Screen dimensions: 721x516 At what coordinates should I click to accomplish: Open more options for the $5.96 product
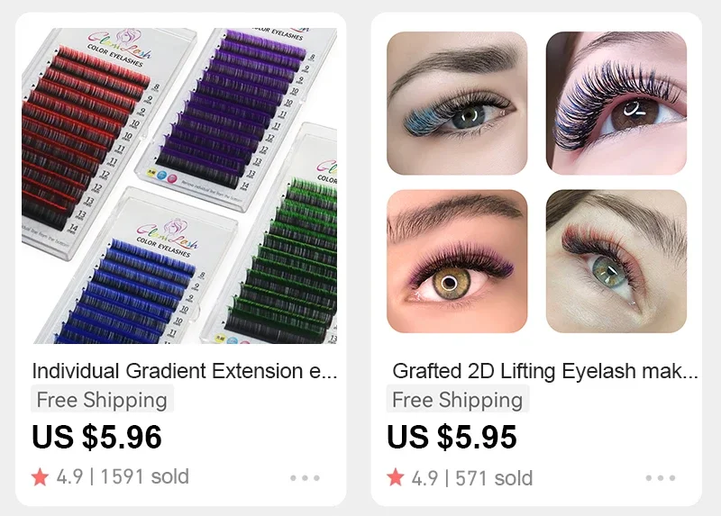(x=305, y=478)
